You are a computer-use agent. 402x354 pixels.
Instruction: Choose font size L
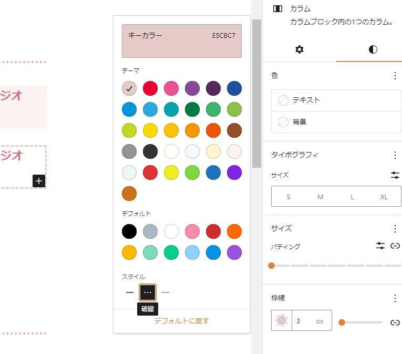coord(352,197)
